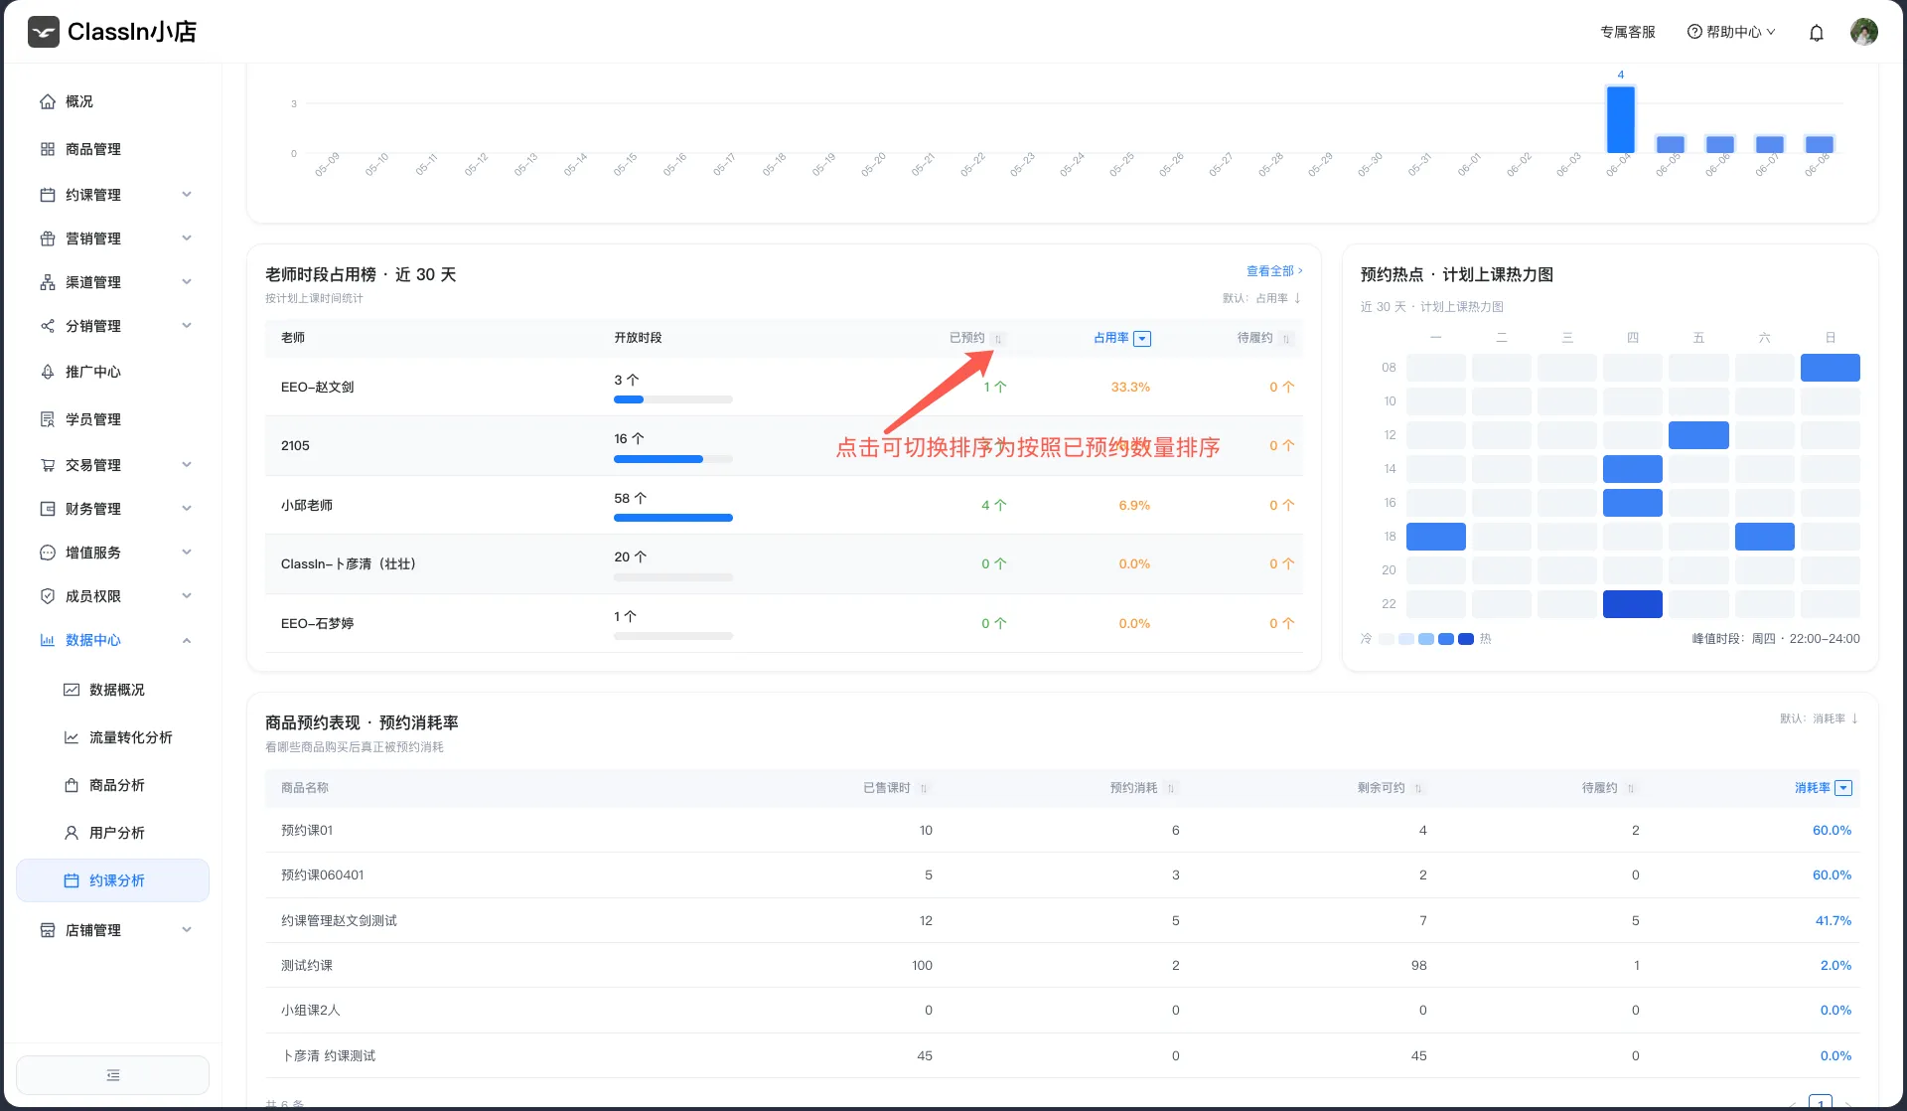Click darkest heatmap cell Thursday 22 o'clock

click(1632, 604)
